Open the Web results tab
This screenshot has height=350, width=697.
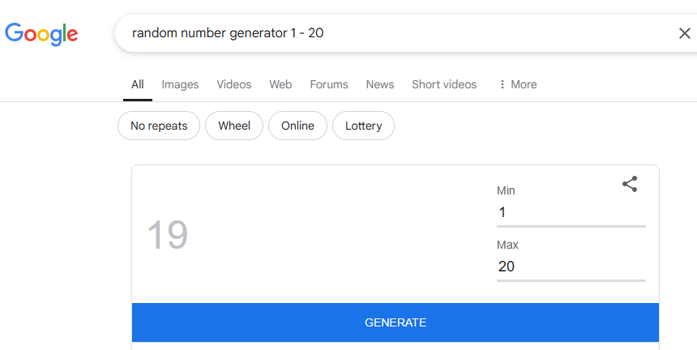280,84
